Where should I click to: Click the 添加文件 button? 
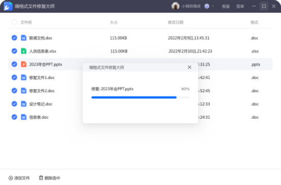[x=19, y=178]
